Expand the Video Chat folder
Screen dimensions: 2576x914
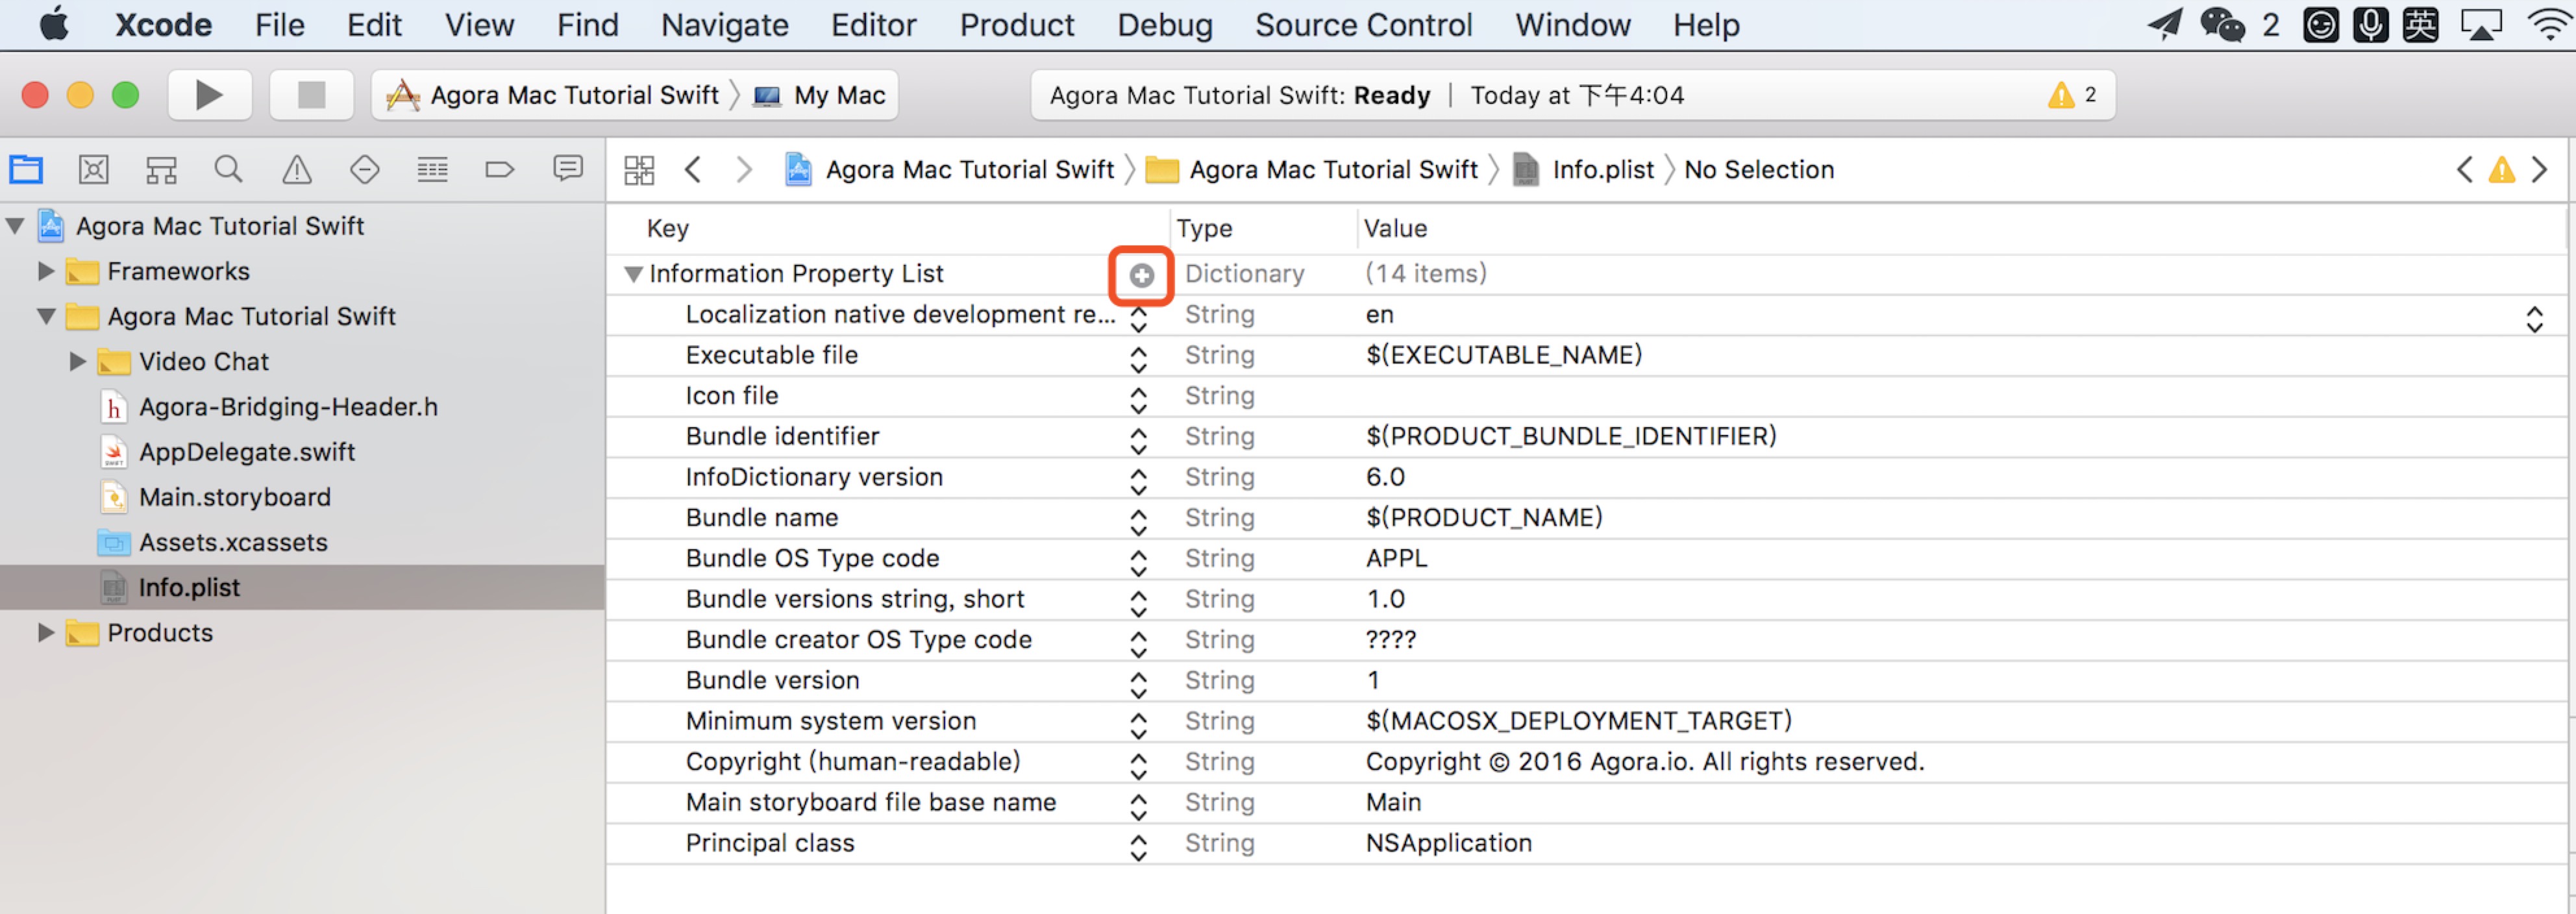(77, 361)
